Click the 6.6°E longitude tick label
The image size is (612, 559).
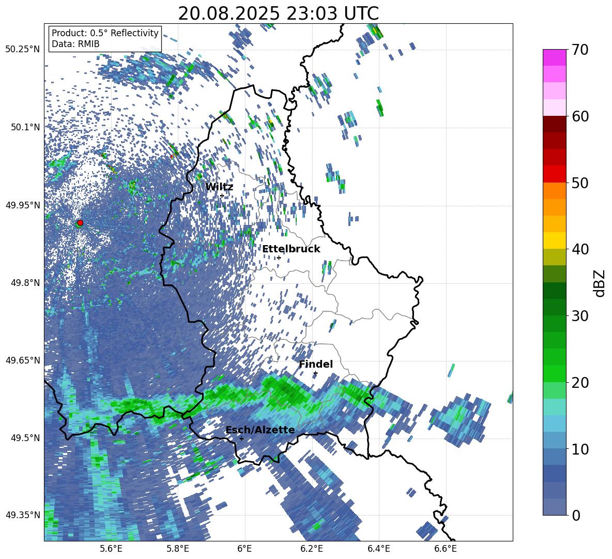(446, 549)
